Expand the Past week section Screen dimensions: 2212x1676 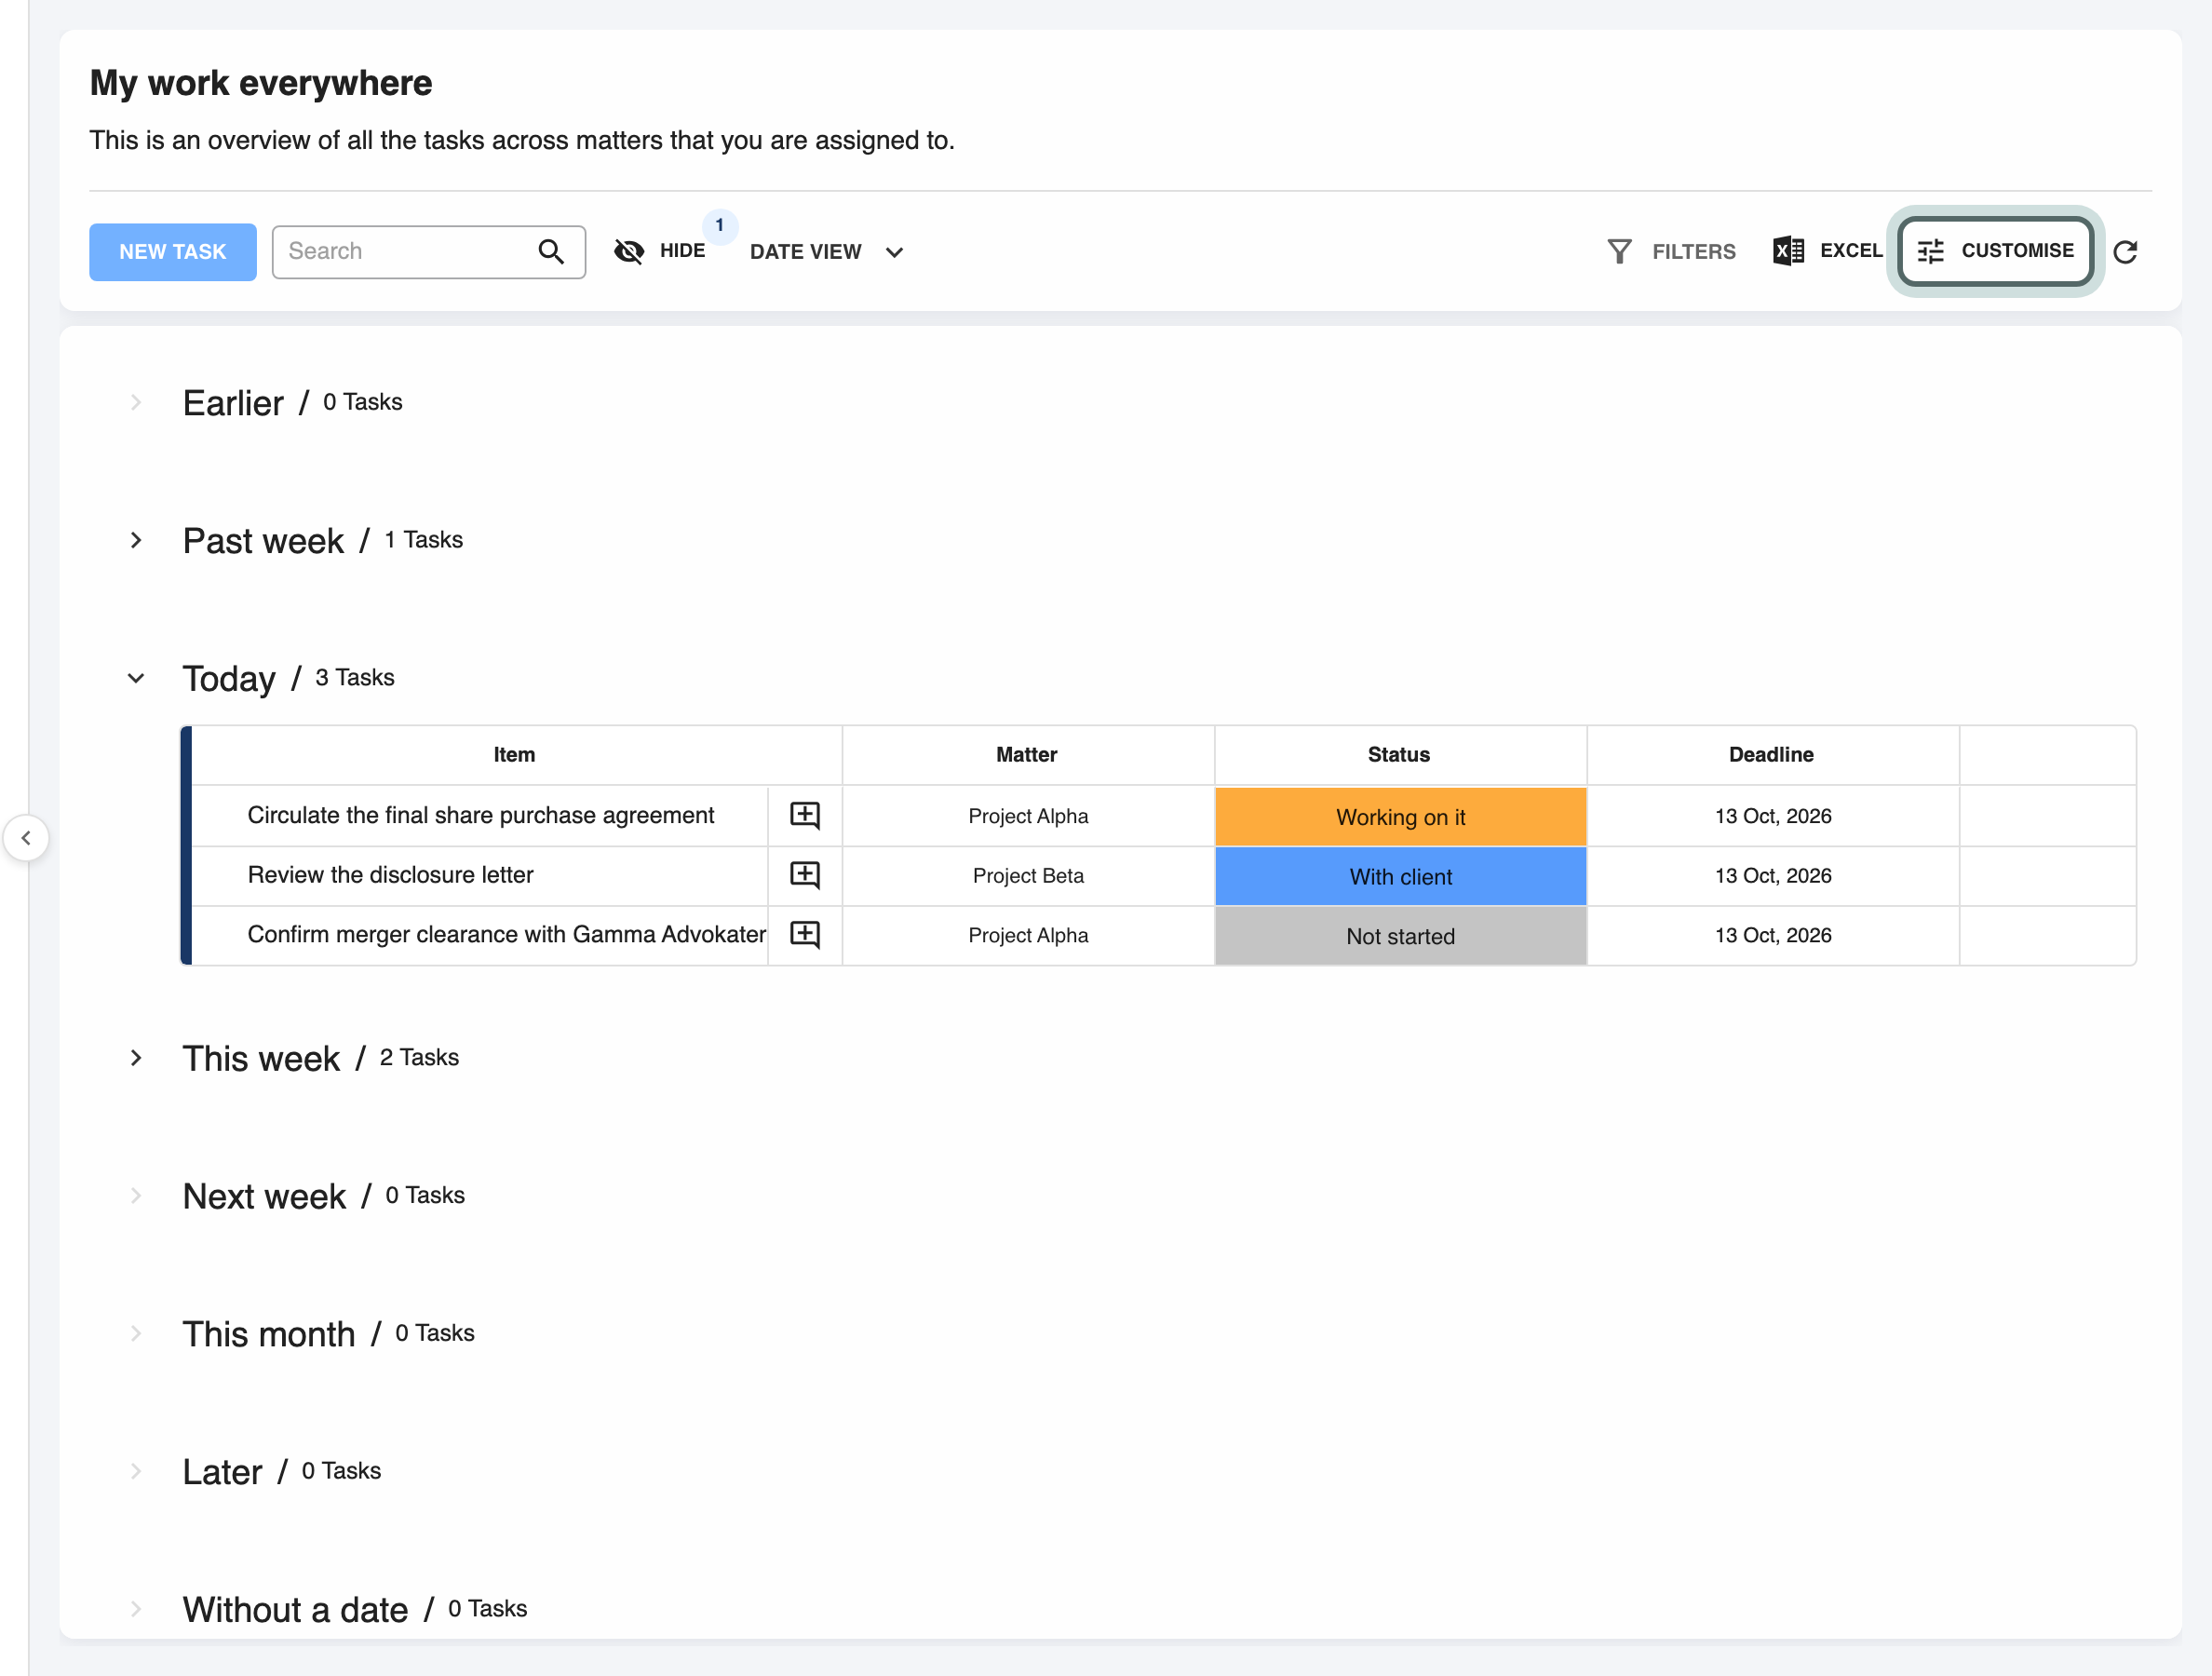point(136,540)
